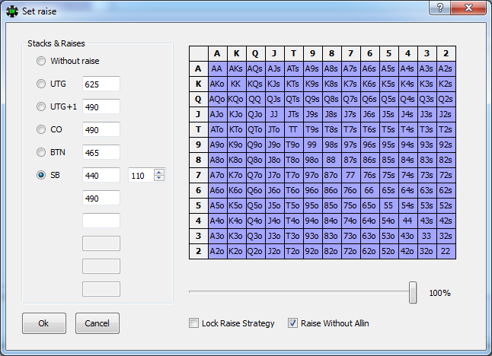Click the UTG stack input field
The width and height of the screenshot is (492, 356).
pos(101,84)
